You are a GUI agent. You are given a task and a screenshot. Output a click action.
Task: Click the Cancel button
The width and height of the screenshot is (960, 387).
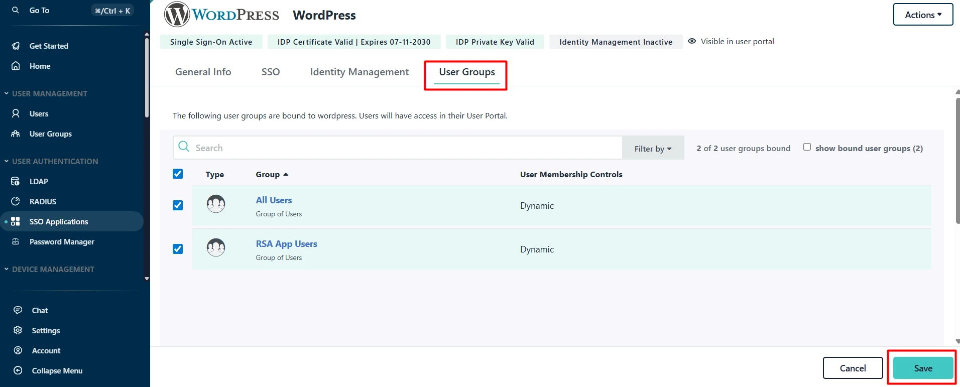pos(853,368)
